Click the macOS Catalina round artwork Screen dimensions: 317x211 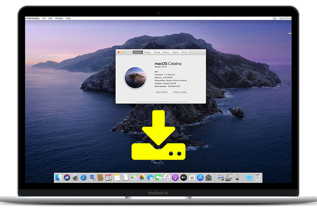pos(135,78)
